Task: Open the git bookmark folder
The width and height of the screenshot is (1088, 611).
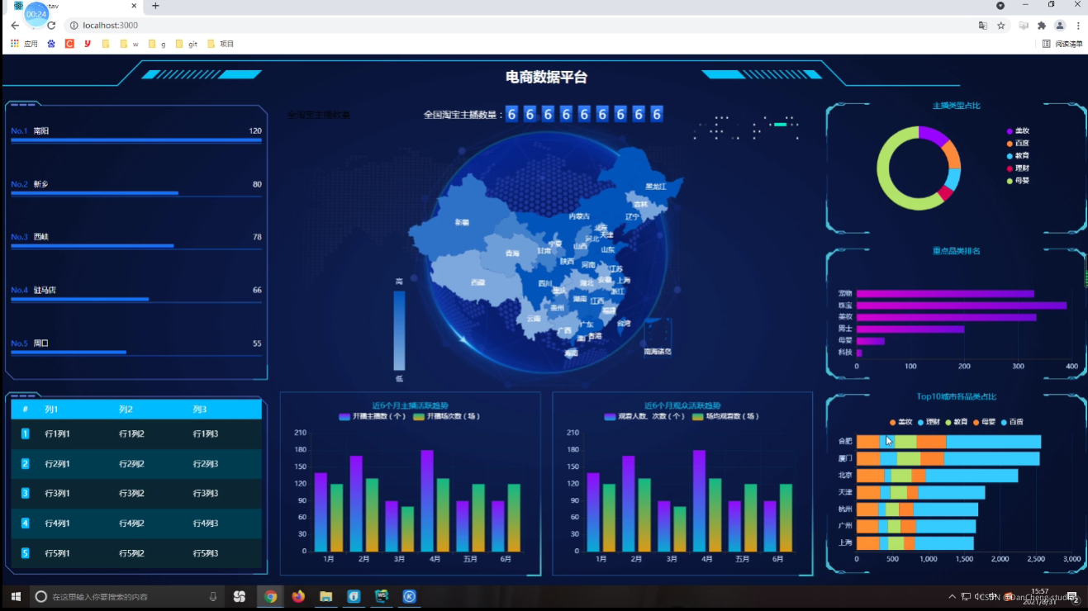Action: 187,44
